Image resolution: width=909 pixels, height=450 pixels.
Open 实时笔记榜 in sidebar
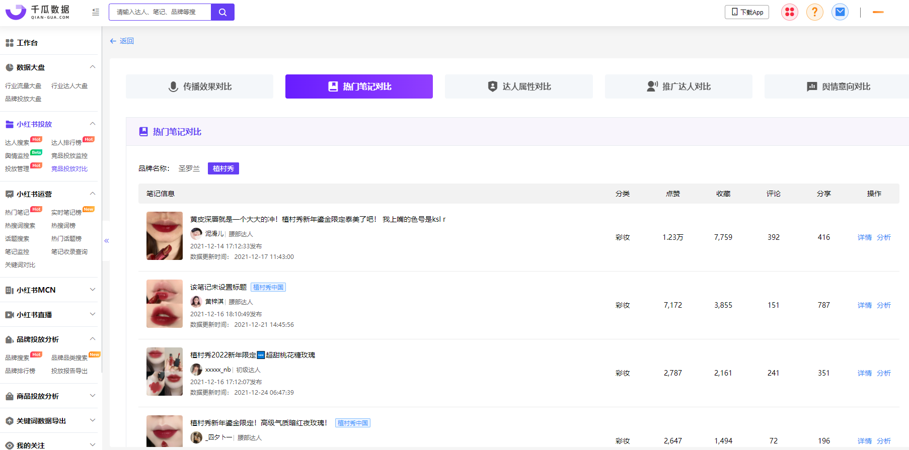point(66,213)
